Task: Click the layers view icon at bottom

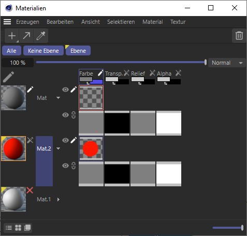Action: [x=27, y=228]
